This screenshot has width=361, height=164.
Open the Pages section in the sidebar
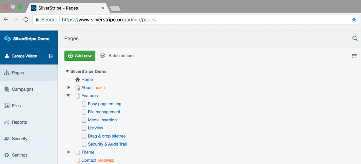tap(29, 73)
